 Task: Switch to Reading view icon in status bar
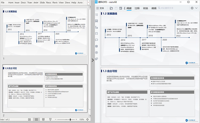tap(43, 120)
